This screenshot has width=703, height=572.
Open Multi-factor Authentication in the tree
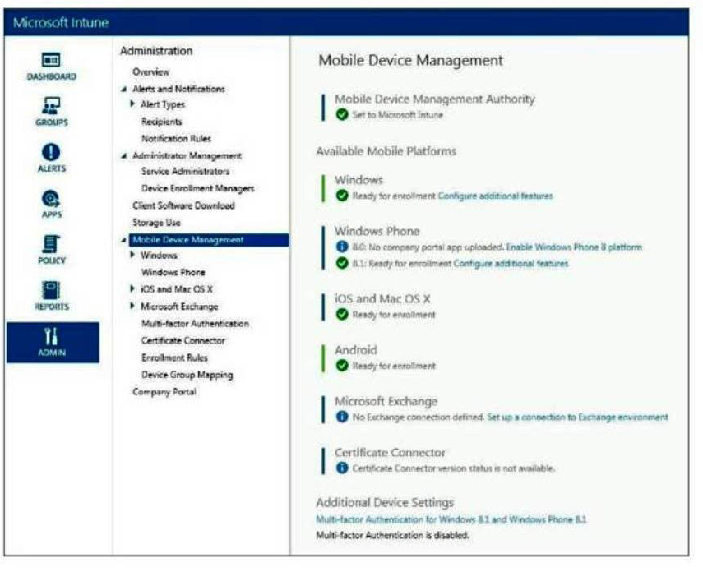[195, 323]
